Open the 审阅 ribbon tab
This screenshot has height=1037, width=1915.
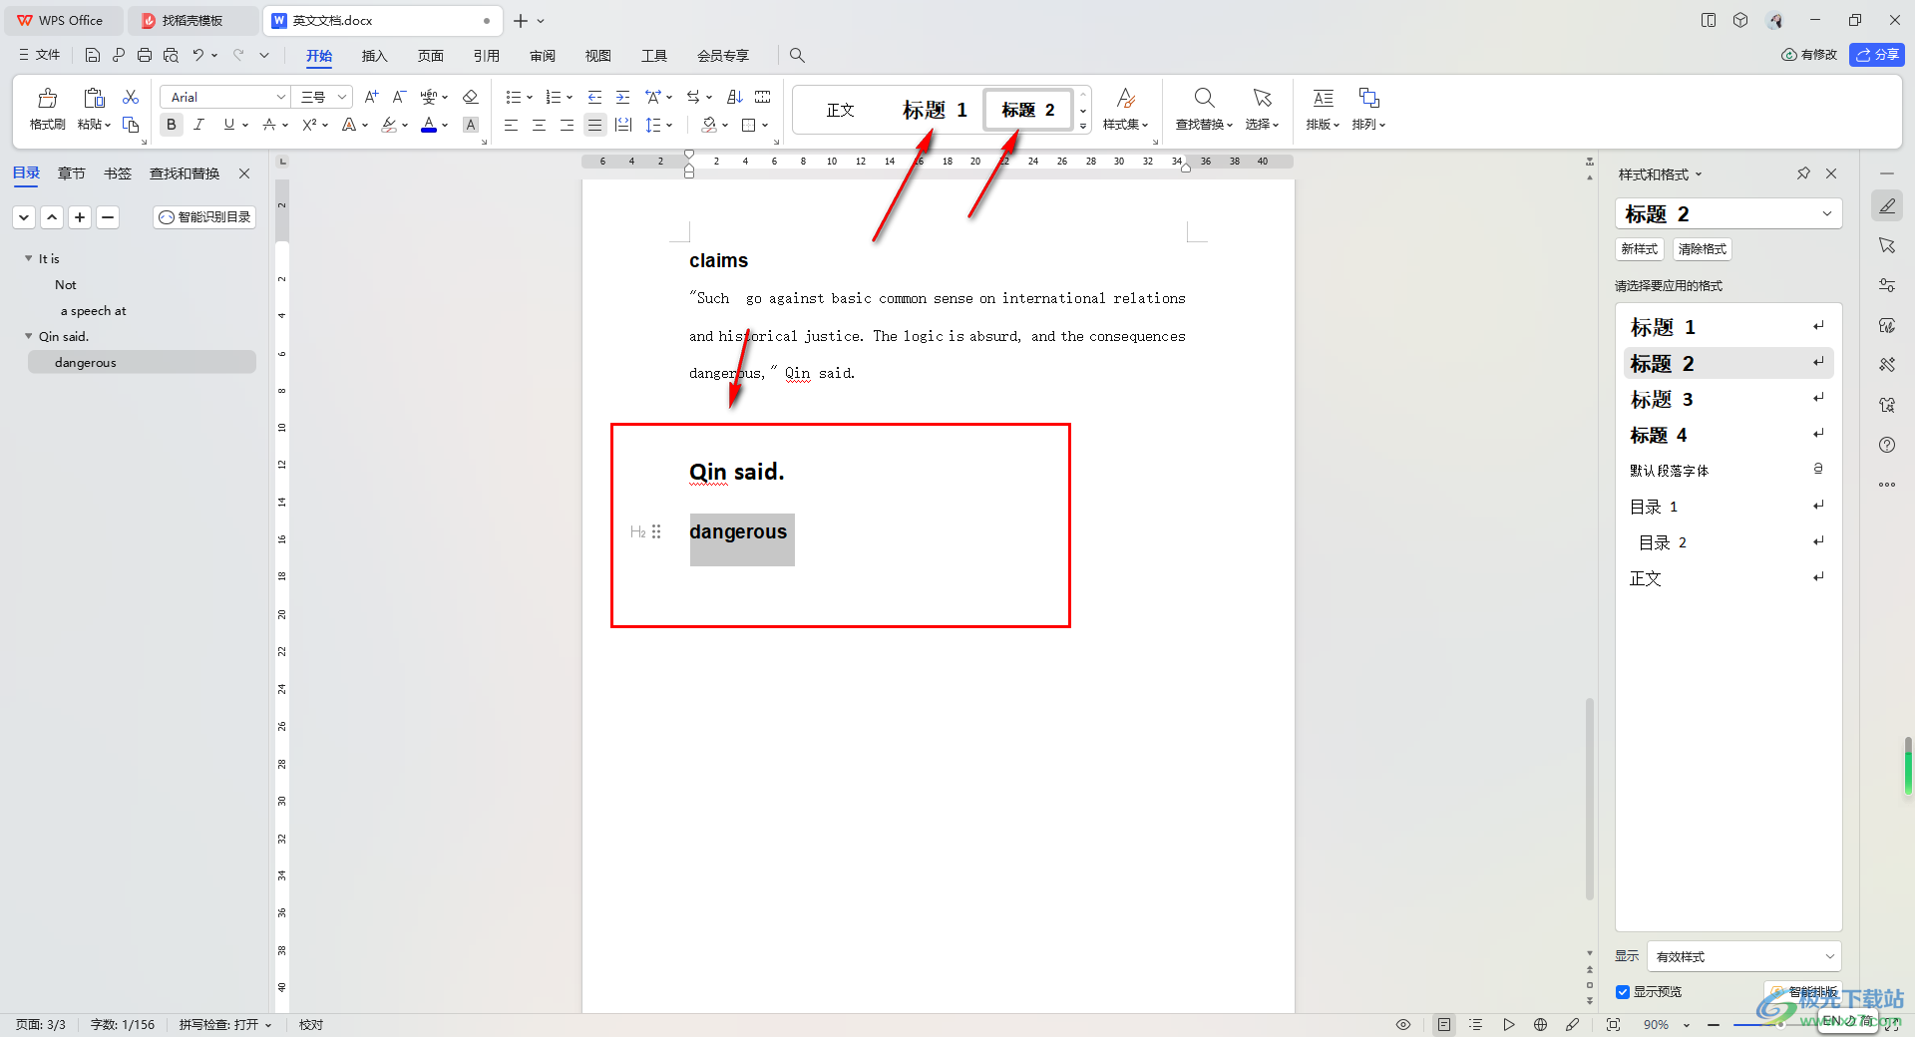pyautogui.click(x=542, y=55)
